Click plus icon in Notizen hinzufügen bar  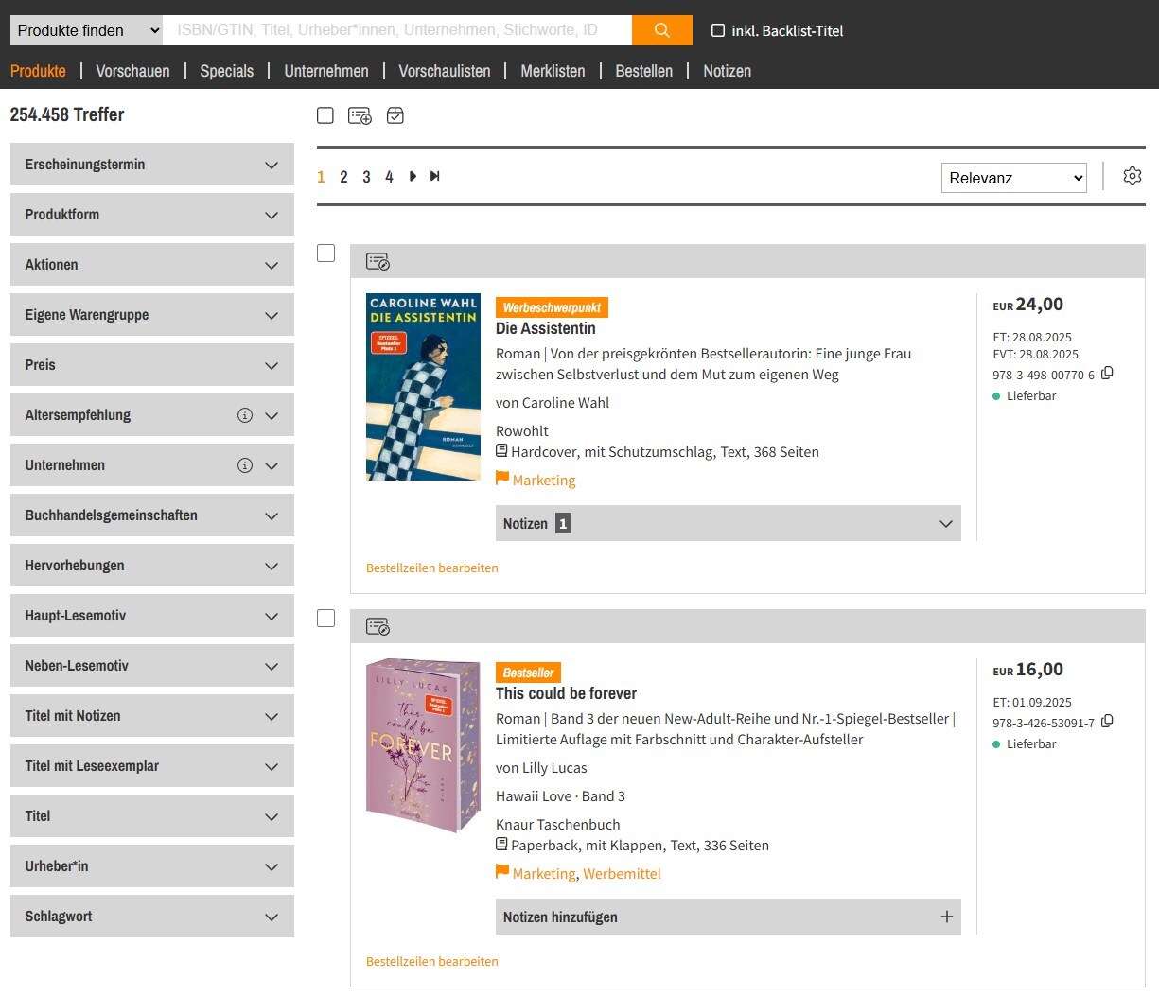point(946,917)
